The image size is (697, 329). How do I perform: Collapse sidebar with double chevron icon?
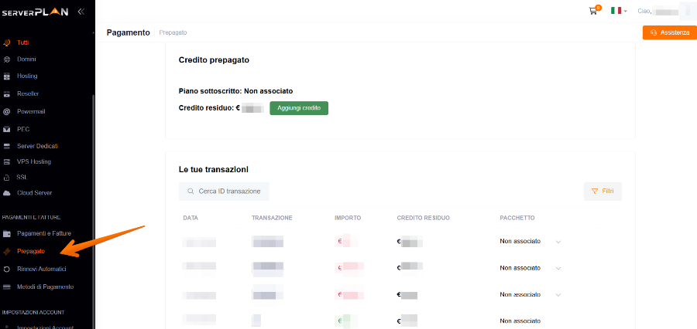tap(81, 12)
